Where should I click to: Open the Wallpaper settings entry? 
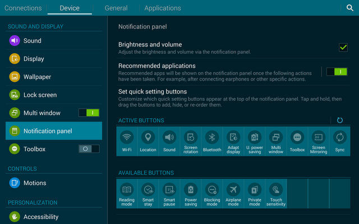pos(37,77)
